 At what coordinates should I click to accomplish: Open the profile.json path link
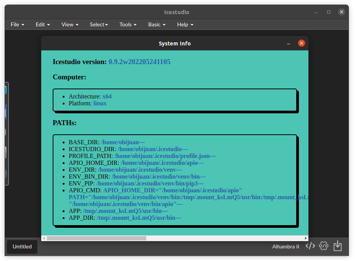pyautogui.click(x=165, y=156)
